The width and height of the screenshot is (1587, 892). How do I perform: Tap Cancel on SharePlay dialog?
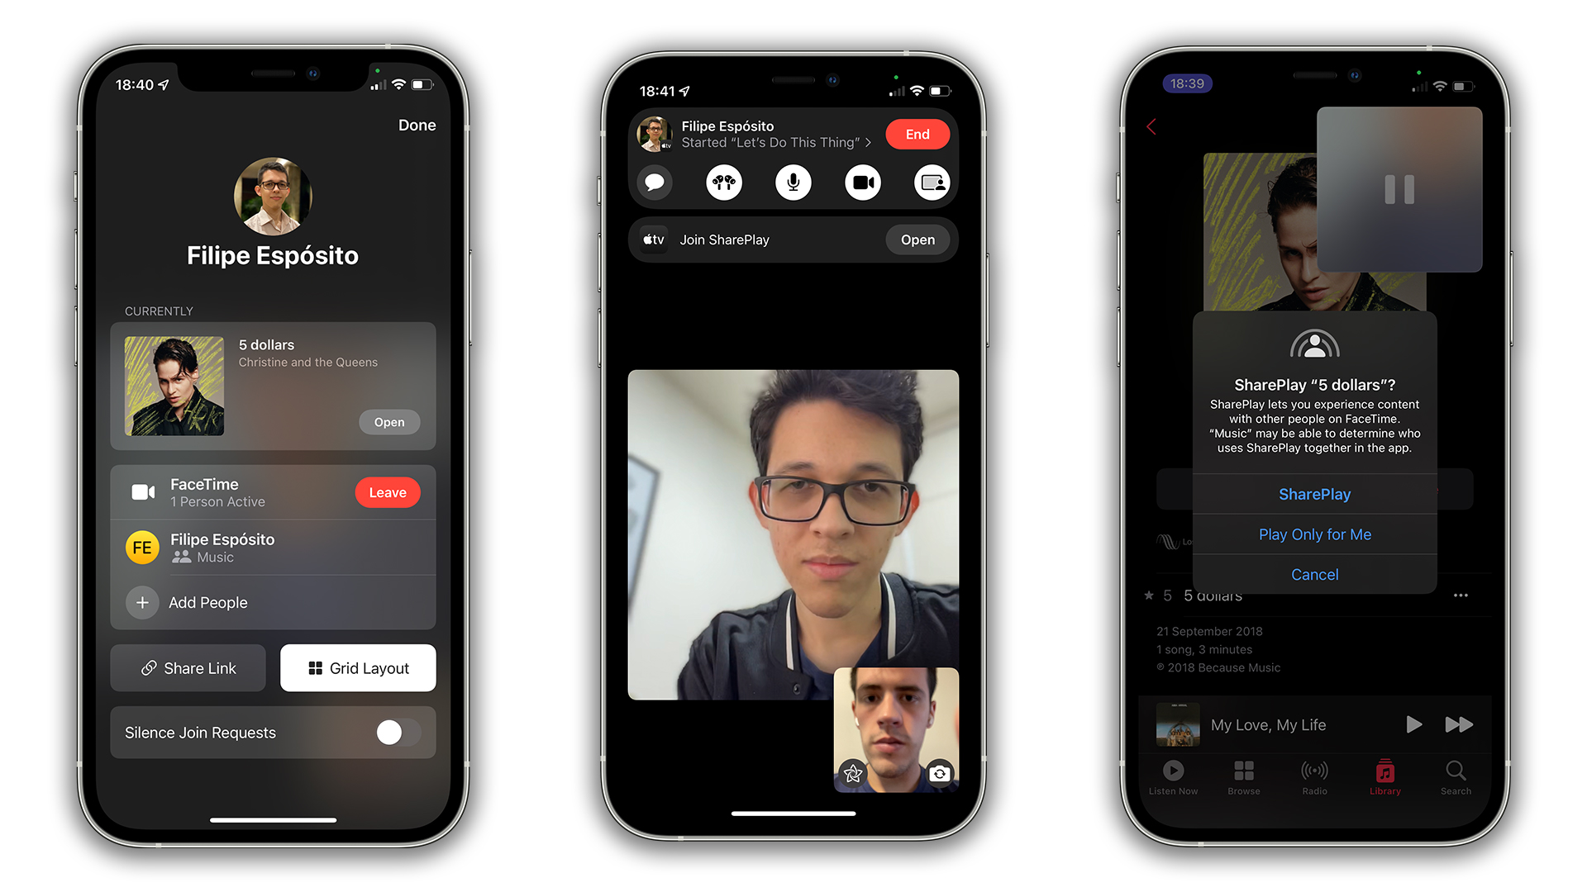1313,574
